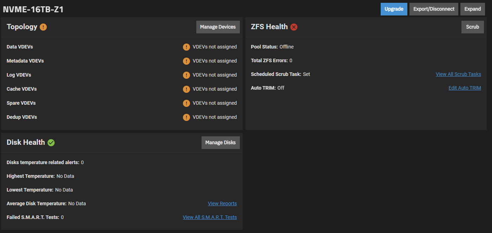Click the Cache VDEVs label
This screenshot has width=492, height=233.
(x=22, y=89)
